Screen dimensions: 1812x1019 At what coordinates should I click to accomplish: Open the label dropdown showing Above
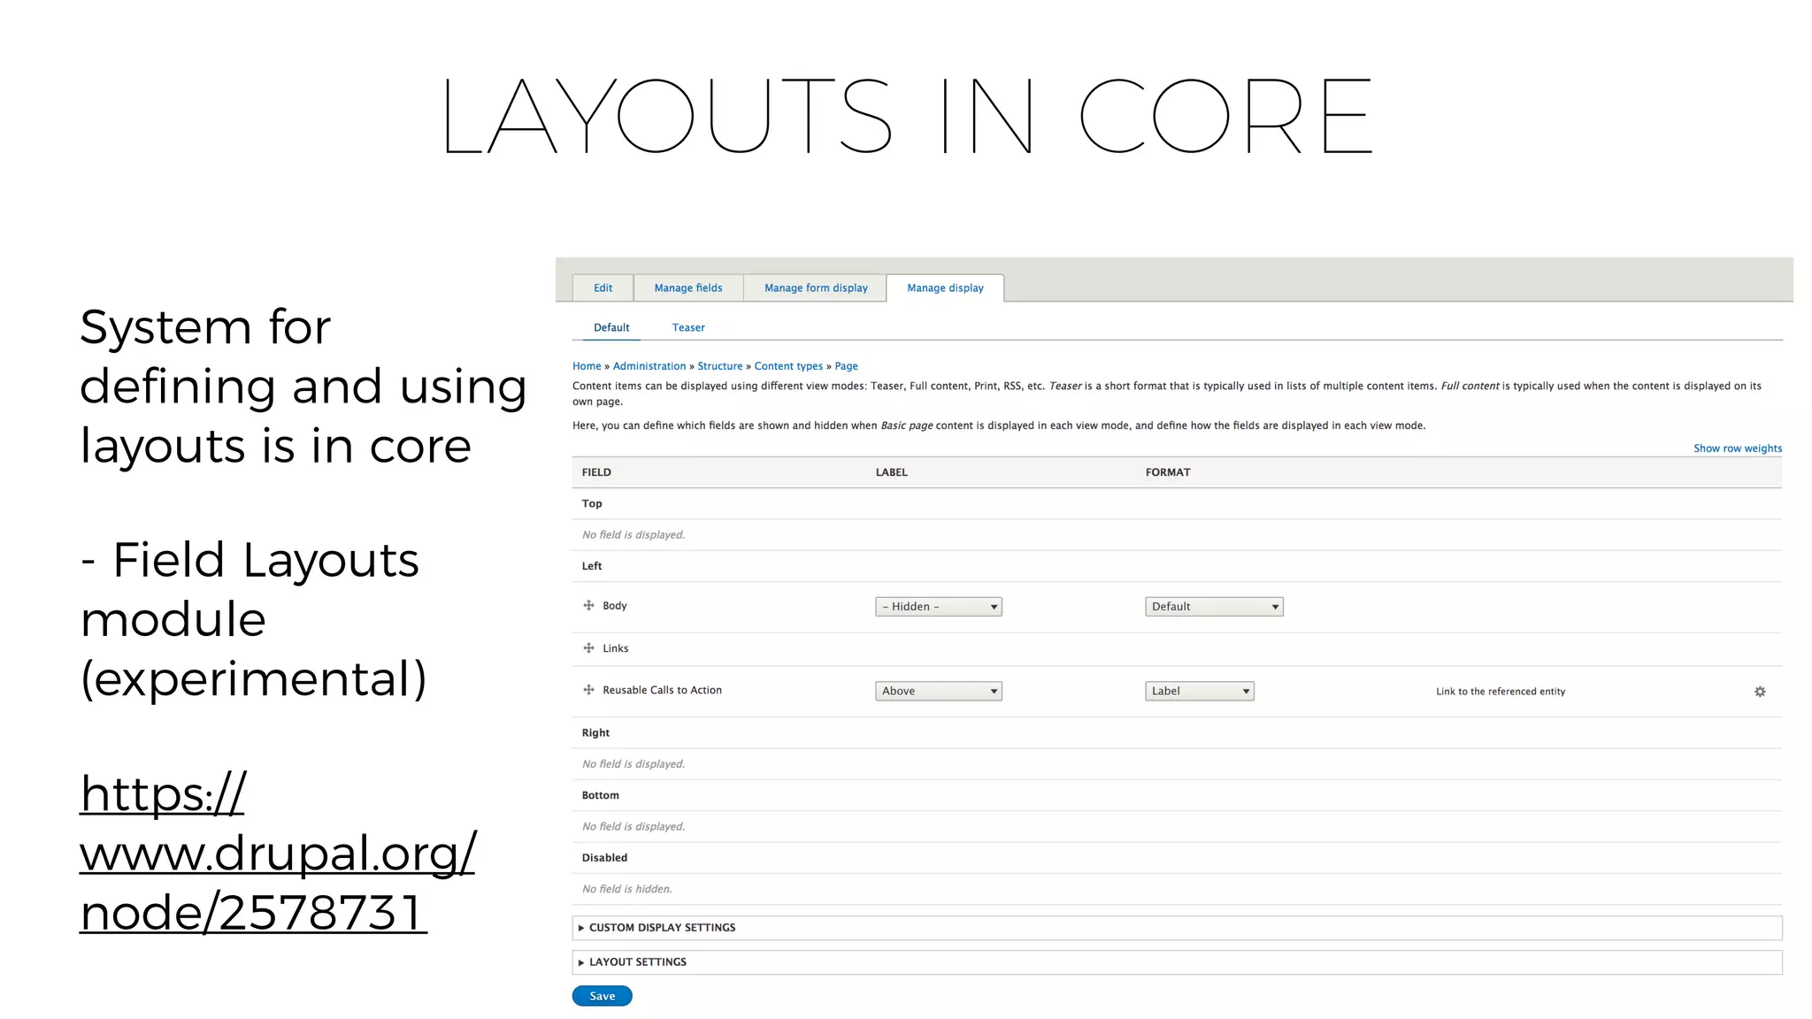(x=939, y=691)
